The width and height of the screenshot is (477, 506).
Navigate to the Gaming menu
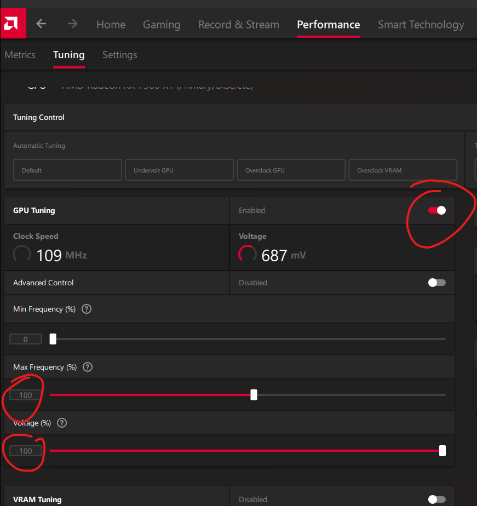coord(161,25)
